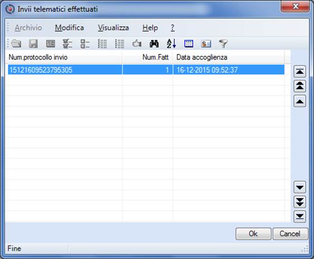The image size is (314, 259).
Task: Open the Visualizza menu
Action: 113,28
